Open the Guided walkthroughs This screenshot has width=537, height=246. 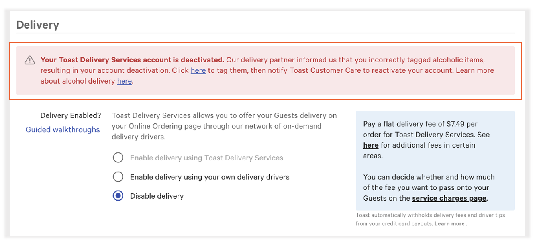click(x=63, y=129)
